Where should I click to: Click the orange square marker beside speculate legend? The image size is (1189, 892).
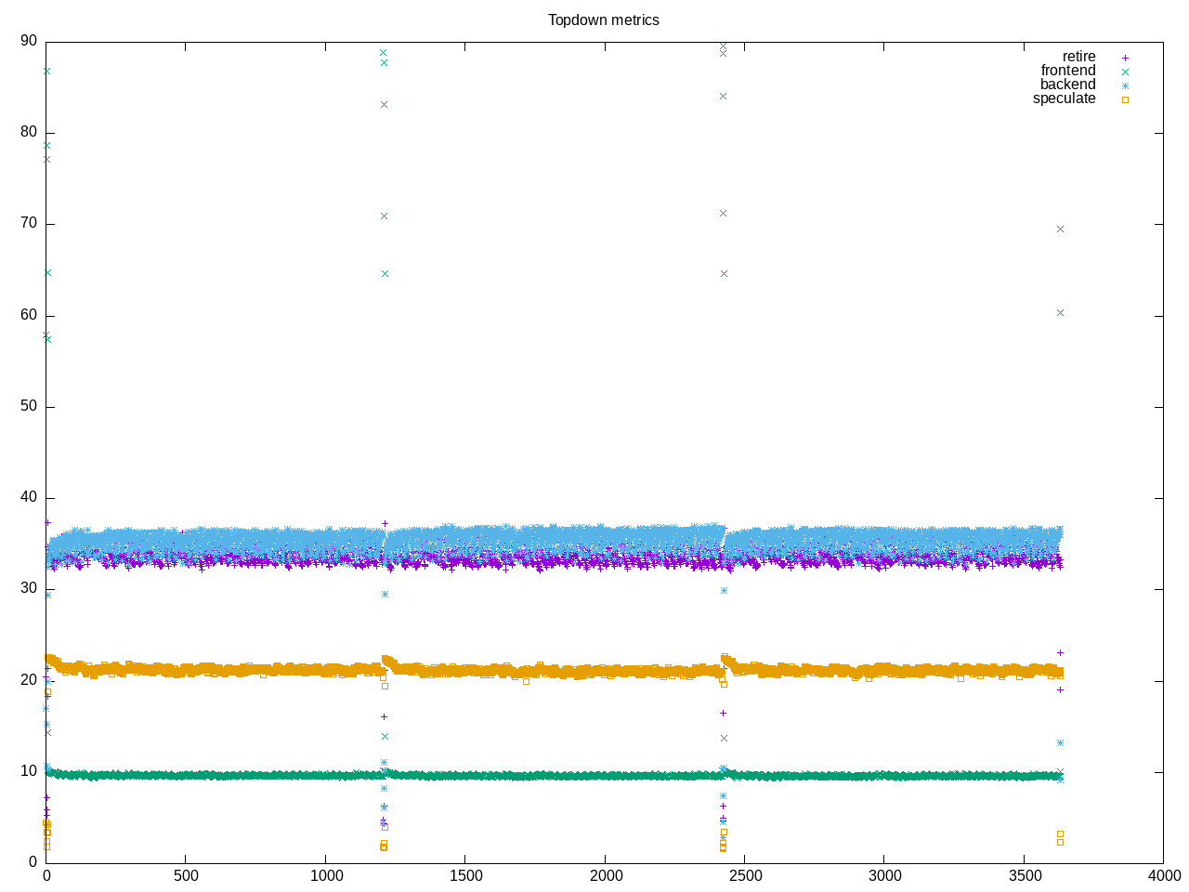click(1125, 99)
